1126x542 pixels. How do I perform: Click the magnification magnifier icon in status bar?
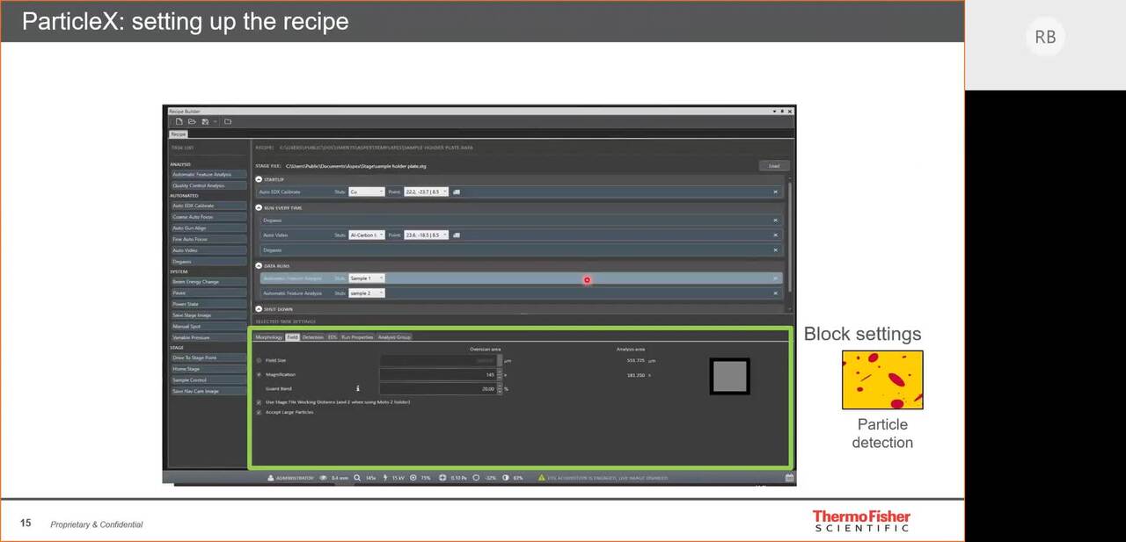click(x=357, y=478)
